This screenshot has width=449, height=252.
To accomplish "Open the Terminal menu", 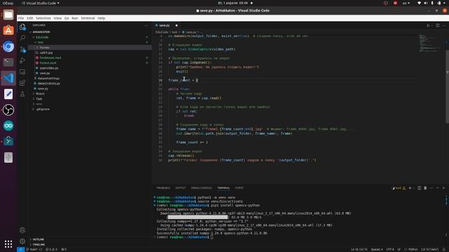I will click(x=88, y=18).
